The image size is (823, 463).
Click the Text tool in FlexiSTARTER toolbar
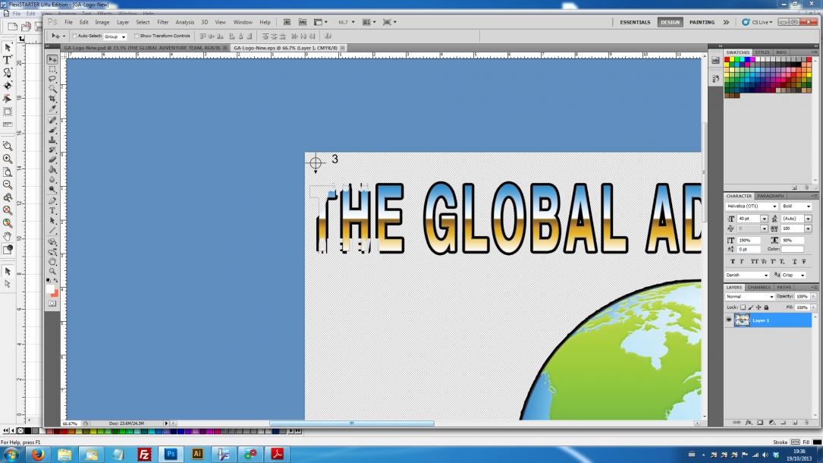click(8, 60)
